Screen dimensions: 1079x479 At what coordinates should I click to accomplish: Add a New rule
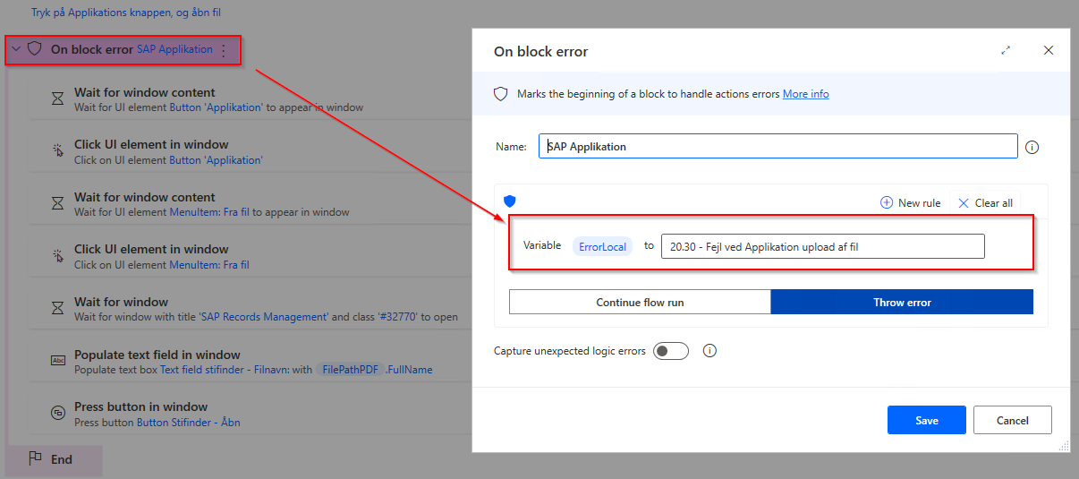[x=911, y=203]
